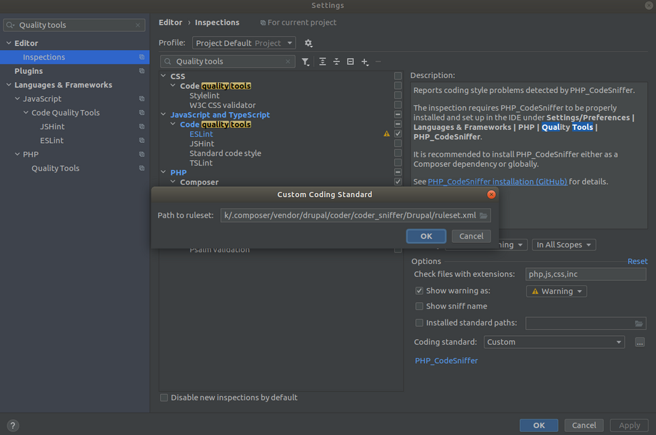Open the filter inspections icon
This screenshot has width=656, height=435.
306,61
